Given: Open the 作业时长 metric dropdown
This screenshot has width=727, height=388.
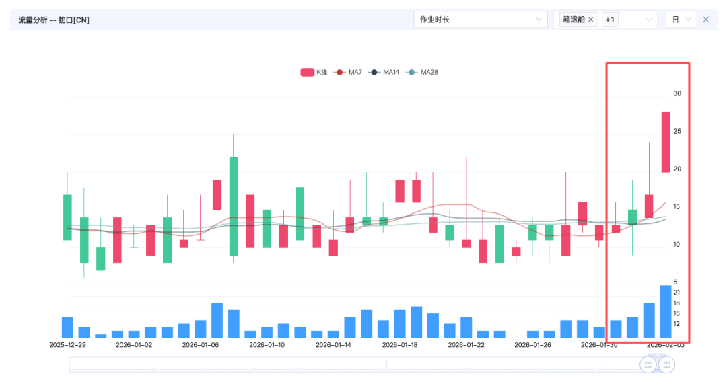Looking at the screenshot, I should pos(480,20).
